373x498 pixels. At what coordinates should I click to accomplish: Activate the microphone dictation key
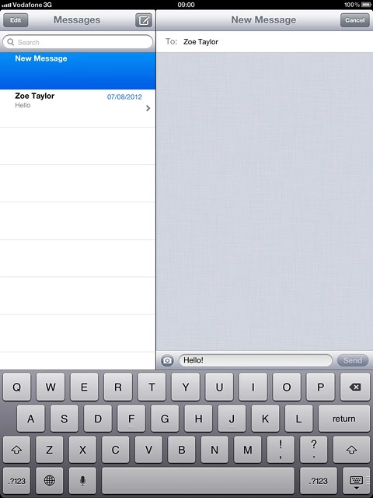click(x=82, y=481)
